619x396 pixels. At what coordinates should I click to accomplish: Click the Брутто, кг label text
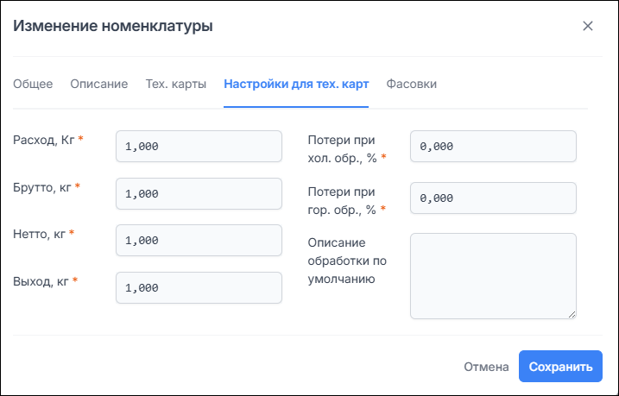tap(41, 186)
